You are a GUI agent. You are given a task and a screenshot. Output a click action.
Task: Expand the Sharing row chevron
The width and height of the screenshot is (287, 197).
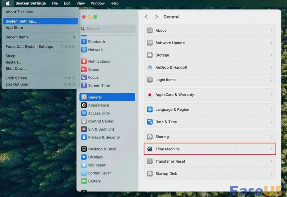(271, 137)
